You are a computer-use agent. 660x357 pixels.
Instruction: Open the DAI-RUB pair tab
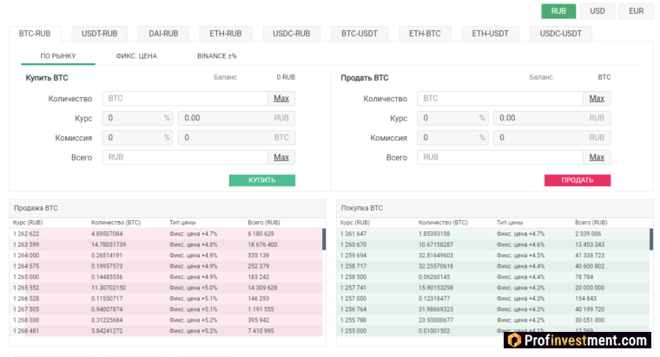[x=163, y=34]
